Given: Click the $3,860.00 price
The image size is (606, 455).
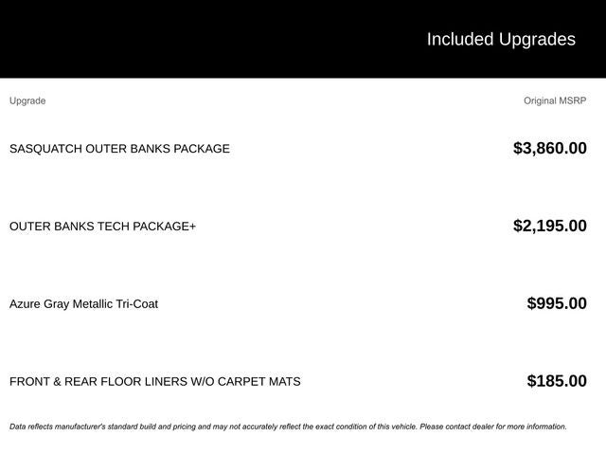Looking at the screenshot, I should tap(549, 148).
